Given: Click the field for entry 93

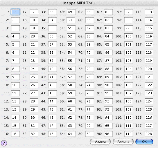Looking at the screenshot, I should pos(108,109).
